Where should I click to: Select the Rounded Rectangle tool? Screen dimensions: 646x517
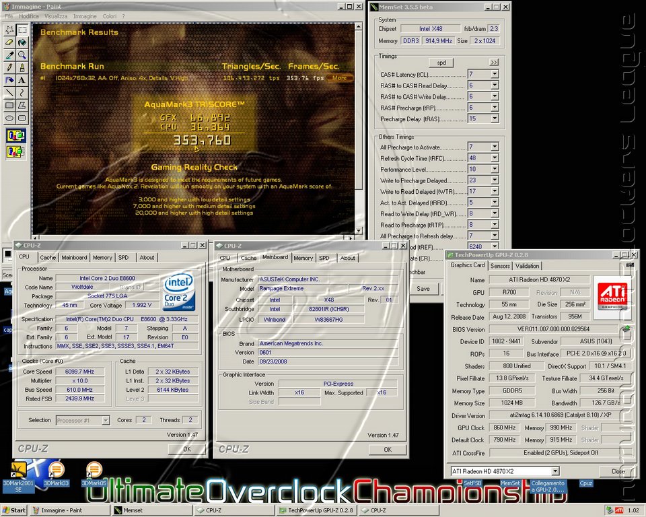22,118
